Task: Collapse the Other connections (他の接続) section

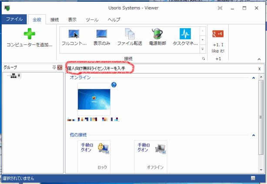Action: (x=254, y=135)
